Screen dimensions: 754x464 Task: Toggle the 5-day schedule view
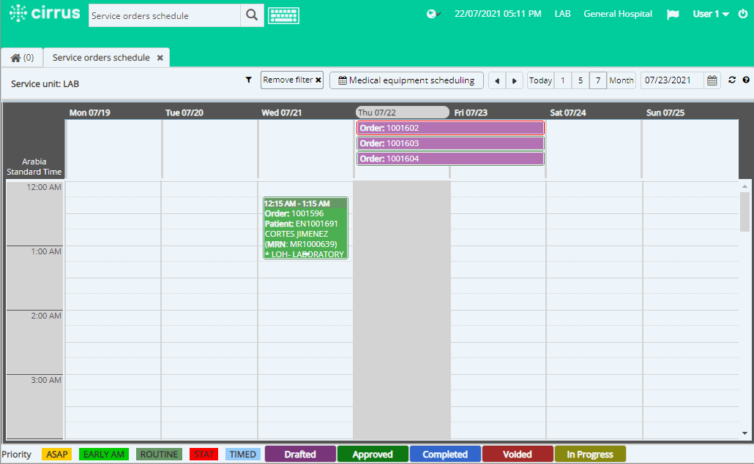point(580,80)
